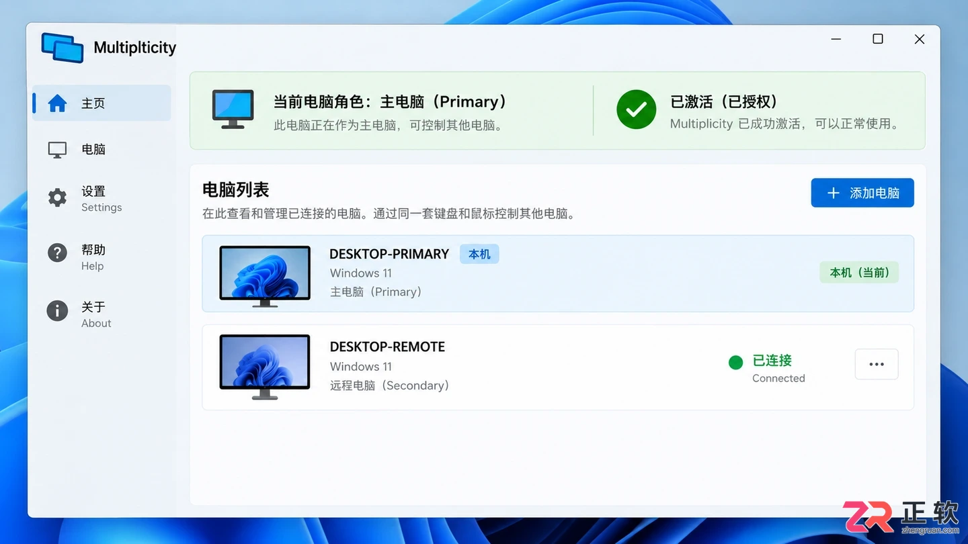Click the Multiplicity title text
Viewport: 968px width, 544px height.
[x=135, y=48]
